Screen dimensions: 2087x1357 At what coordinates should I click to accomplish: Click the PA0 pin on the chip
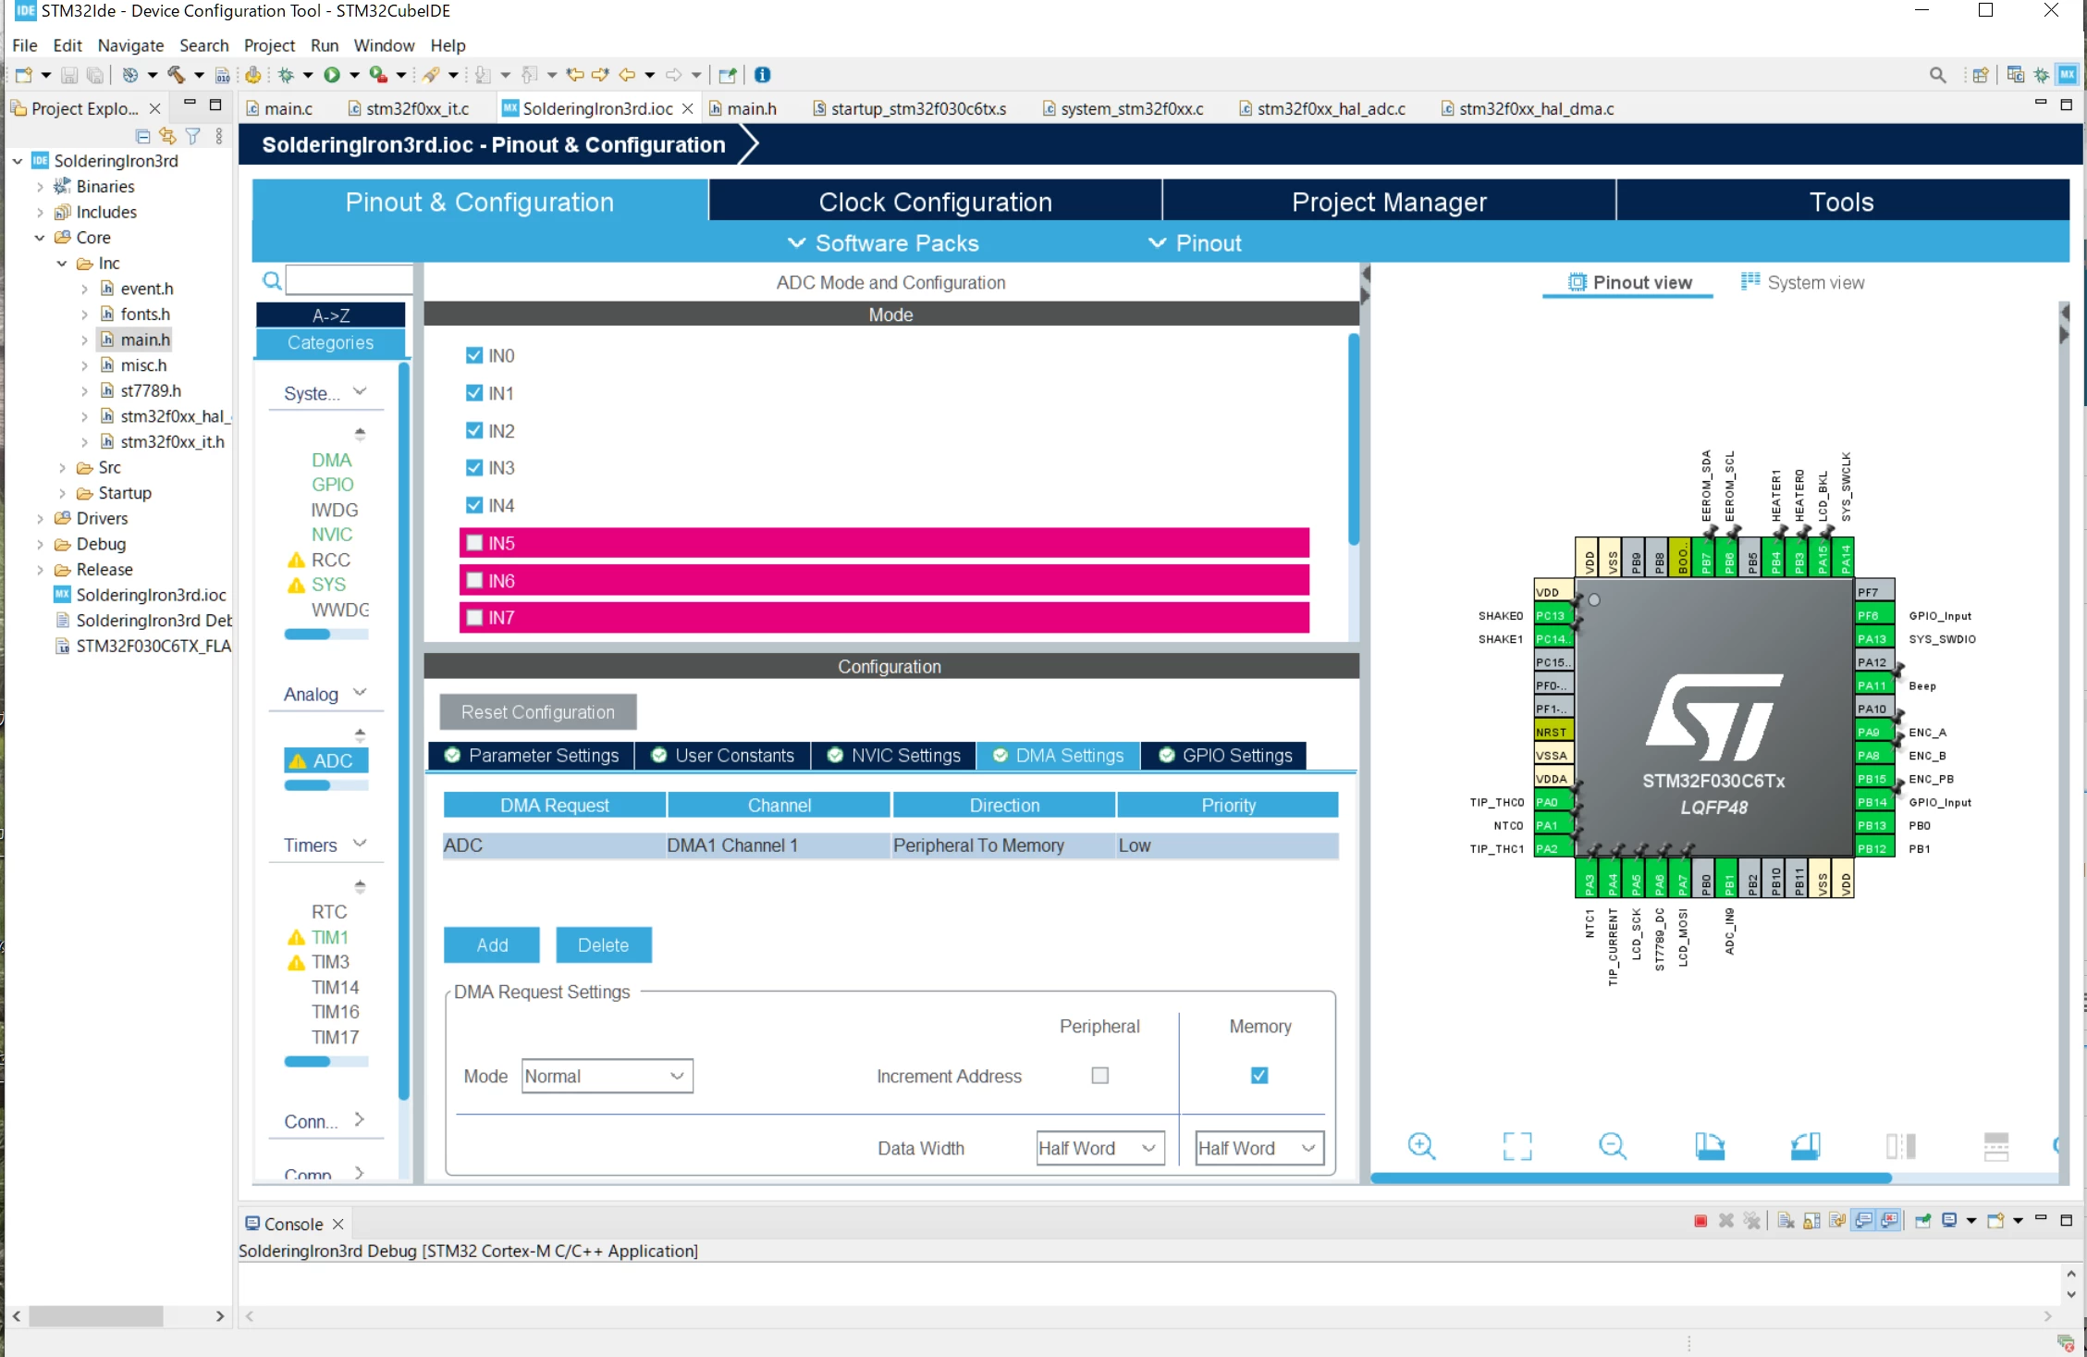[1553, 802]
